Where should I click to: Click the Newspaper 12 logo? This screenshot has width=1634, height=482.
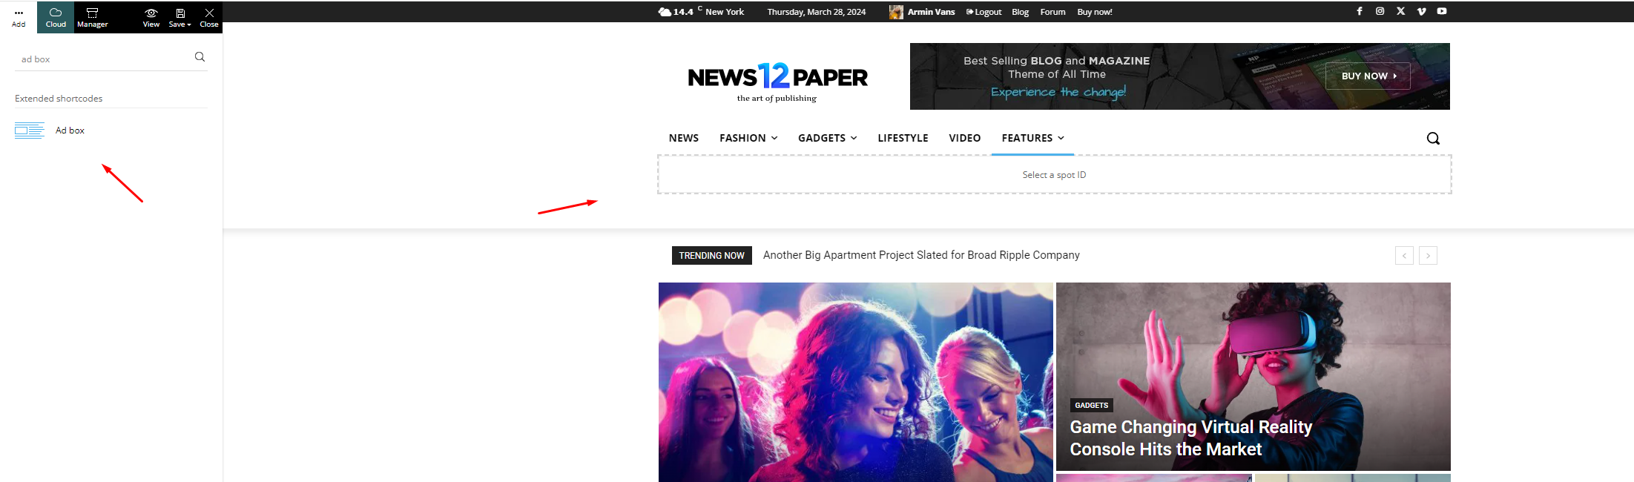[x=777, y=82]
